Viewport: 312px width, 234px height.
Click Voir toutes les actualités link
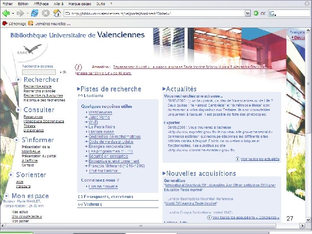pyautogui.click(x=260, y=159)
